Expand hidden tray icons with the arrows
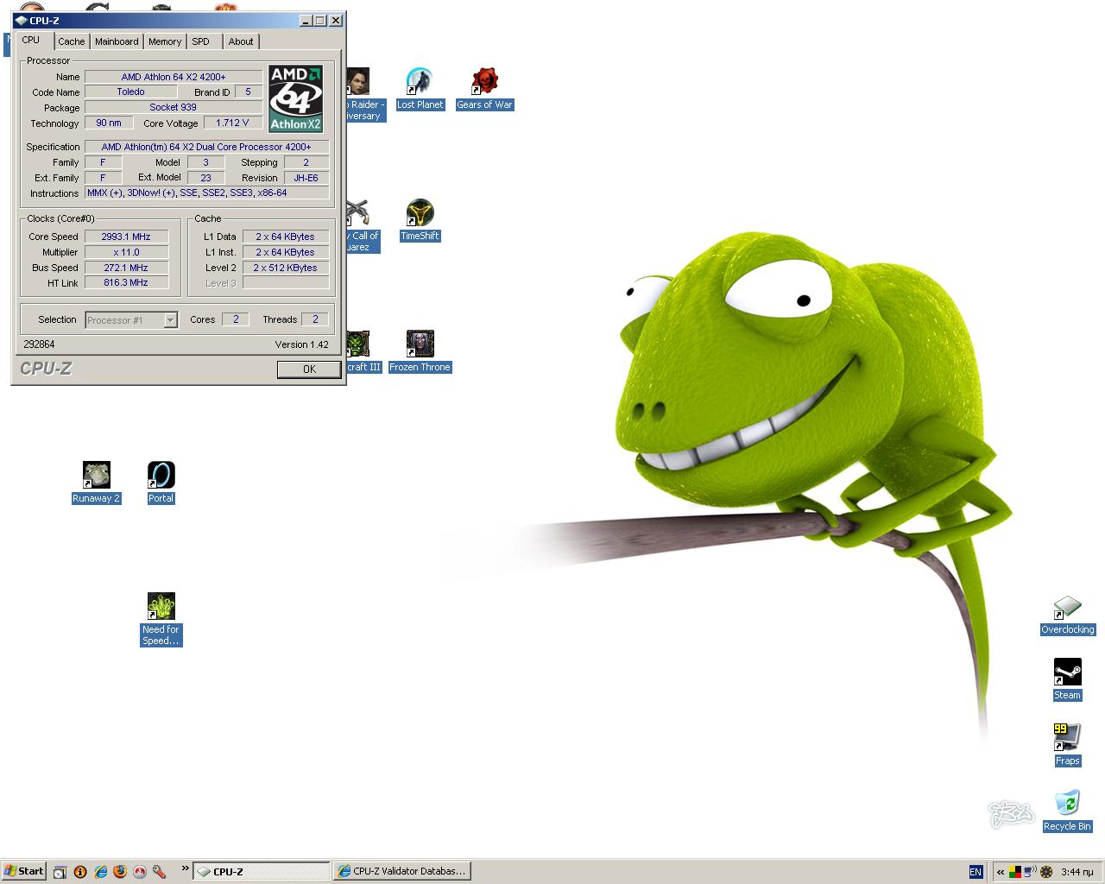Viewport: 1105px width, 884px height. coord(1001,872)
